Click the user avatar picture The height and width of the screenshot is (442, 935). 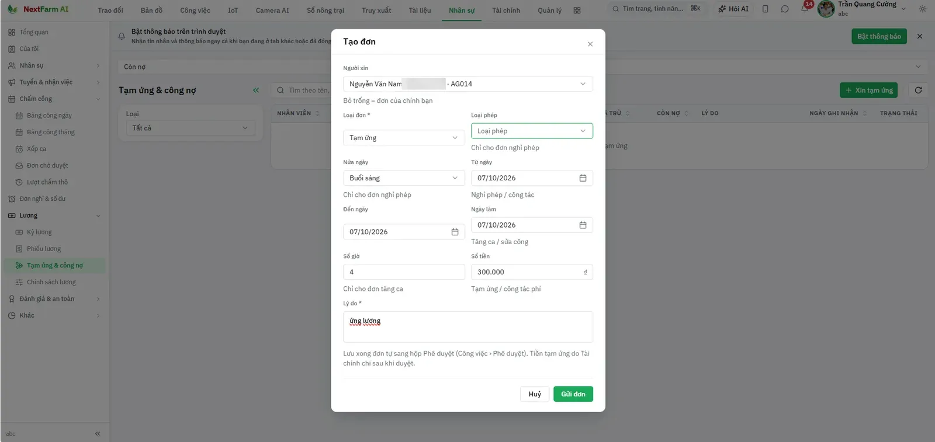pos(826,9)
